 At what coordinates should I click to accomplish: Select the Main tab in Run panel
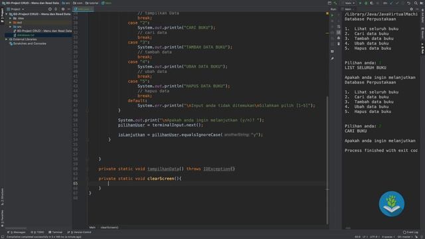[348, 9]
